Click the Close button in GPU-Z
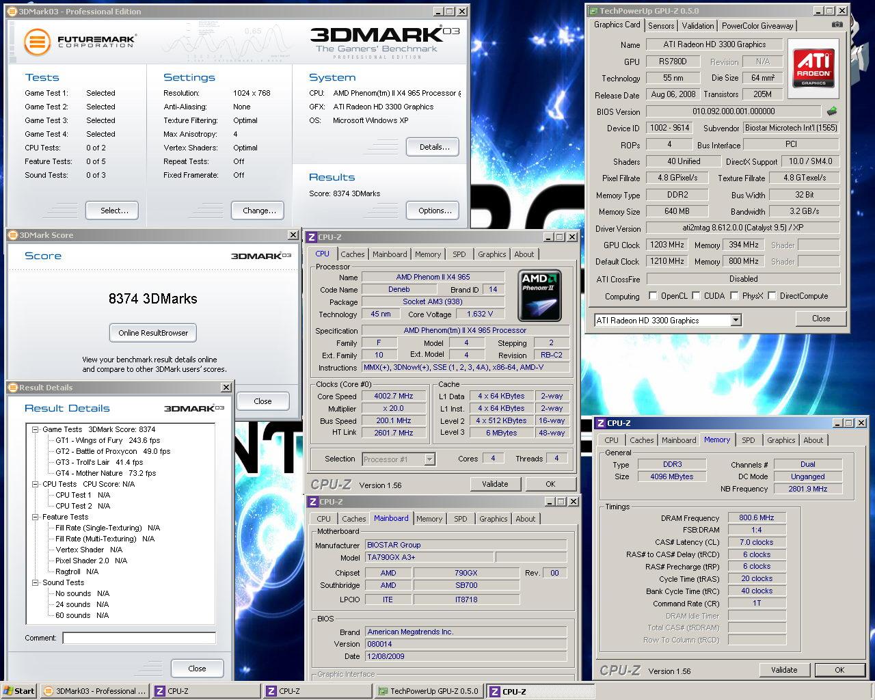 [x=821, y=319]
